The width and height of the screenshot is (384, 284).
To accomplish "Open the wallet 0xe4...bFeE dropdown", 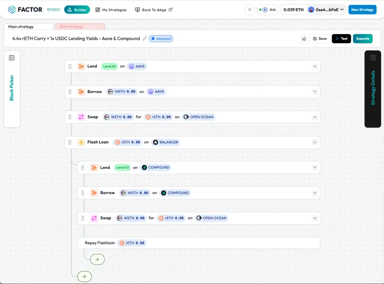I will click(325, 10).
